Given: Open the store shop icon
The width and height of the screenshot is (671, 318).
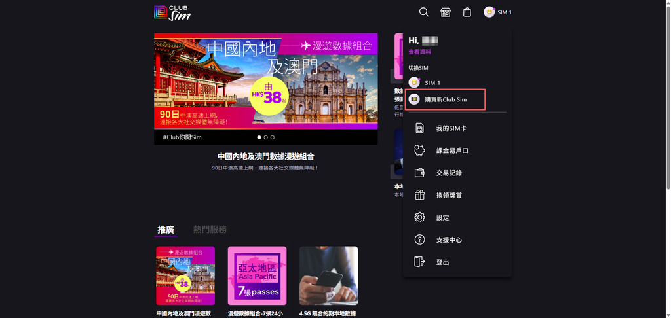Looking at the screenshot, I should pyautogui.click(x=446, y=12).
